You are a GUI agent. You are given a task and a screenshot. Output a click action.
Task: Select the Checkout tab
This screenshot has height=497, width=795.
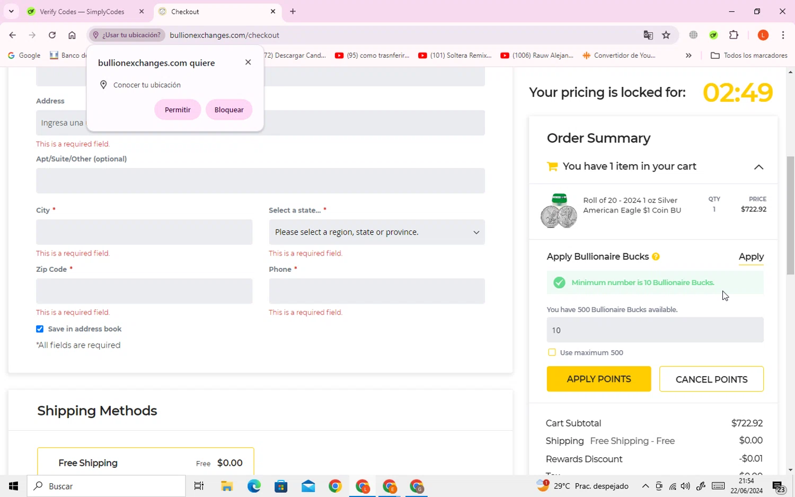tap(217, 11)
